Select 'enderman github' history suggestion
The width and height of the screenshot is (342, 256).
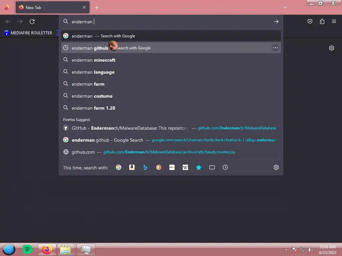click(x=171, y=48)
